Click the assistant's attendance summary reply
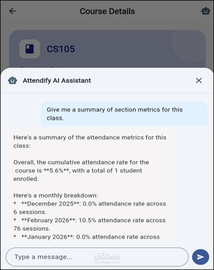 coord(92,186)
